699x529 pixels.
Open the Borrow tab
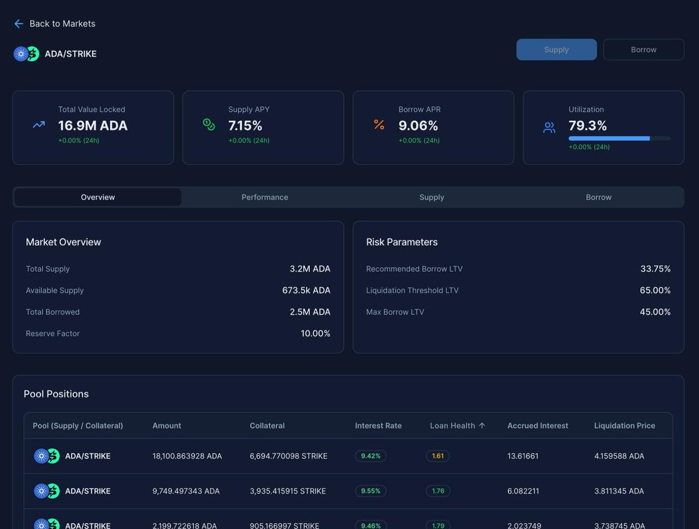599,198
